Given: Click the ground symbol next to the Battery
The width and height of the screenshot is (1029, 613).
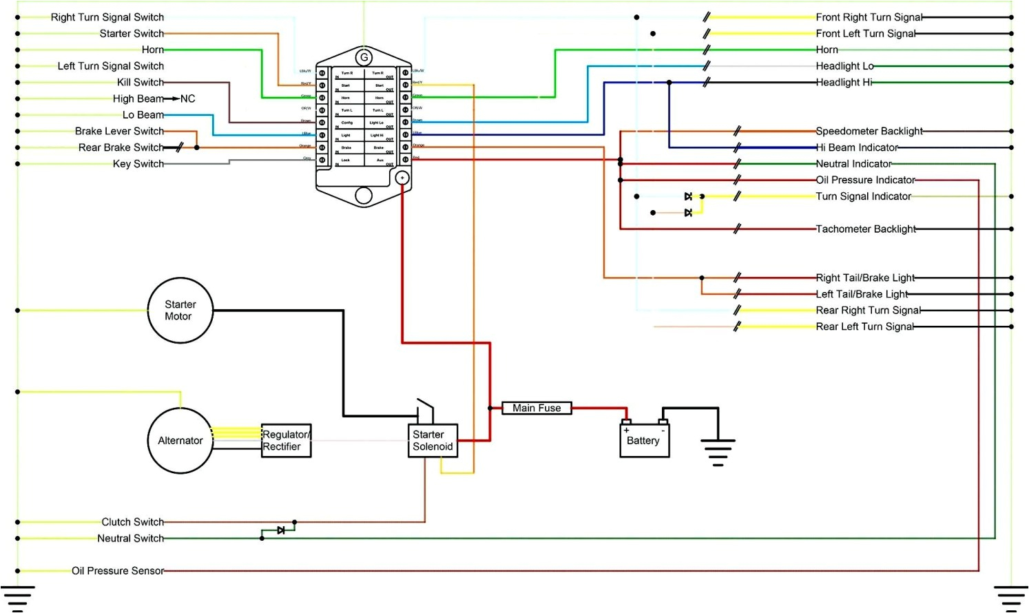Looking at the screenshot, I should (719, 449).
